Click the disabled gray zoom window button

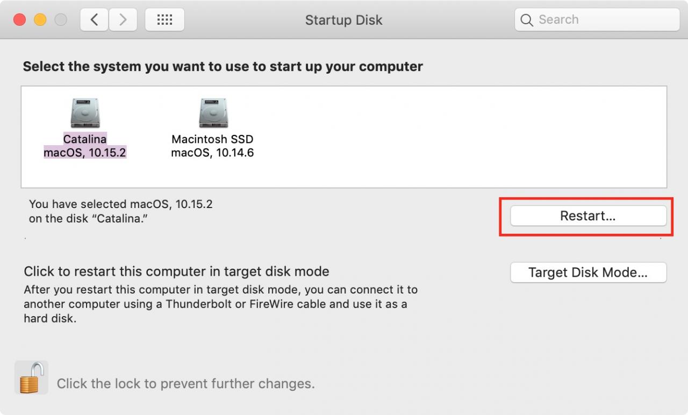click(x=61, y=20)
